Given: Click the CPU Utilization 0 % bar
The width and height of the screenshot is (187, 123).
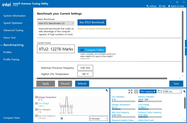Looking at the screenshot, I should click(x=123, y=101).
